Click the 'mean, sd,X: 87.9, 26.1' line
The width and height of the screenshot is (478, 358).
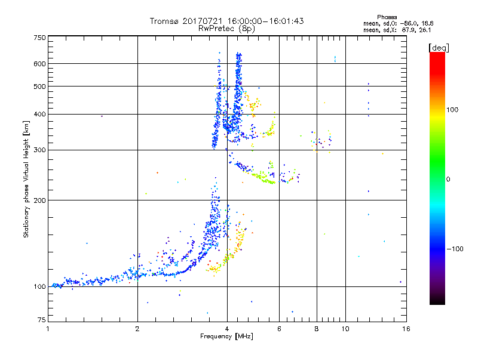(397, 30)
